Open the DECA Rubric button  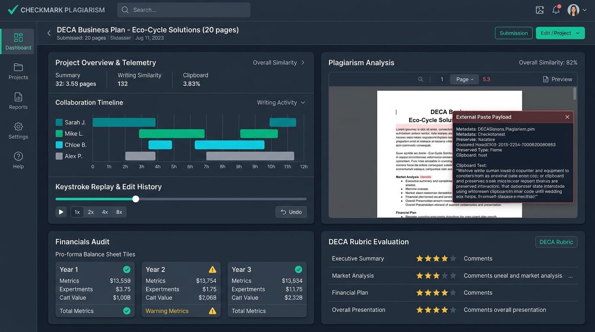(x=556, y=242)
